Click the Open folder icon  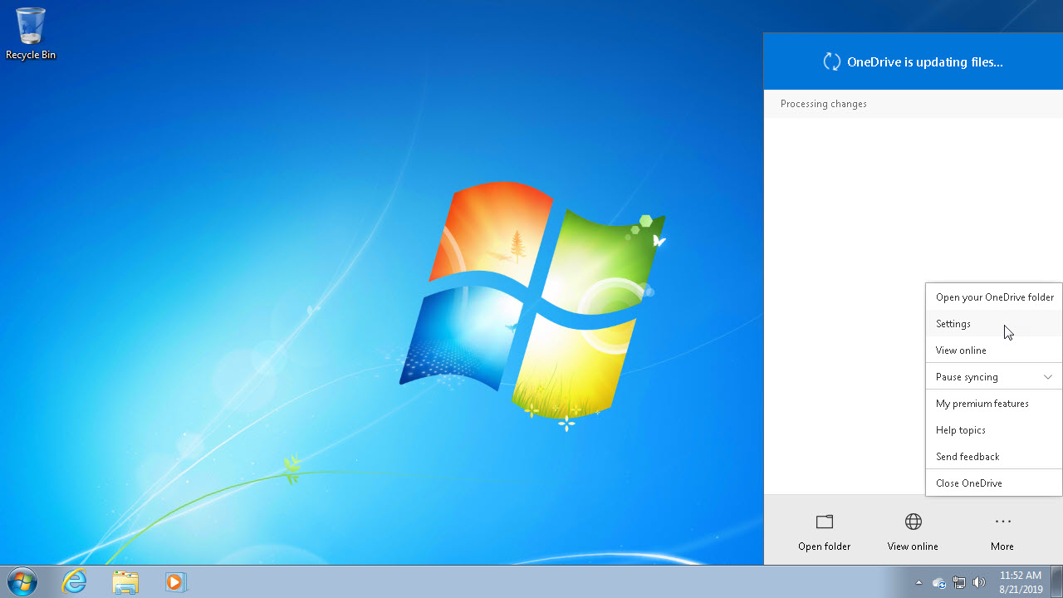824,522
